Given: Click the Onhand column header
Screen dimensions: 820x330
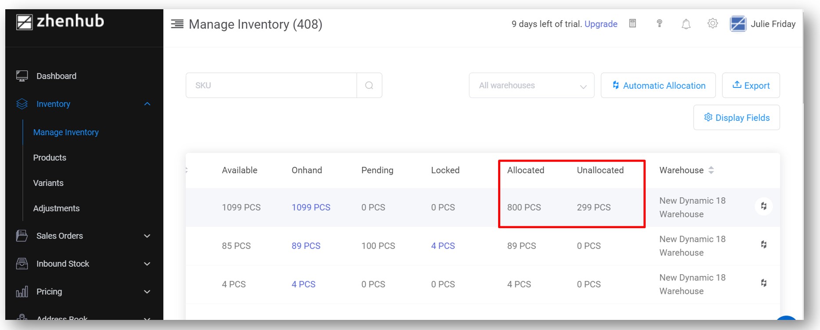Looking at the screenshot, I should 307,170.
